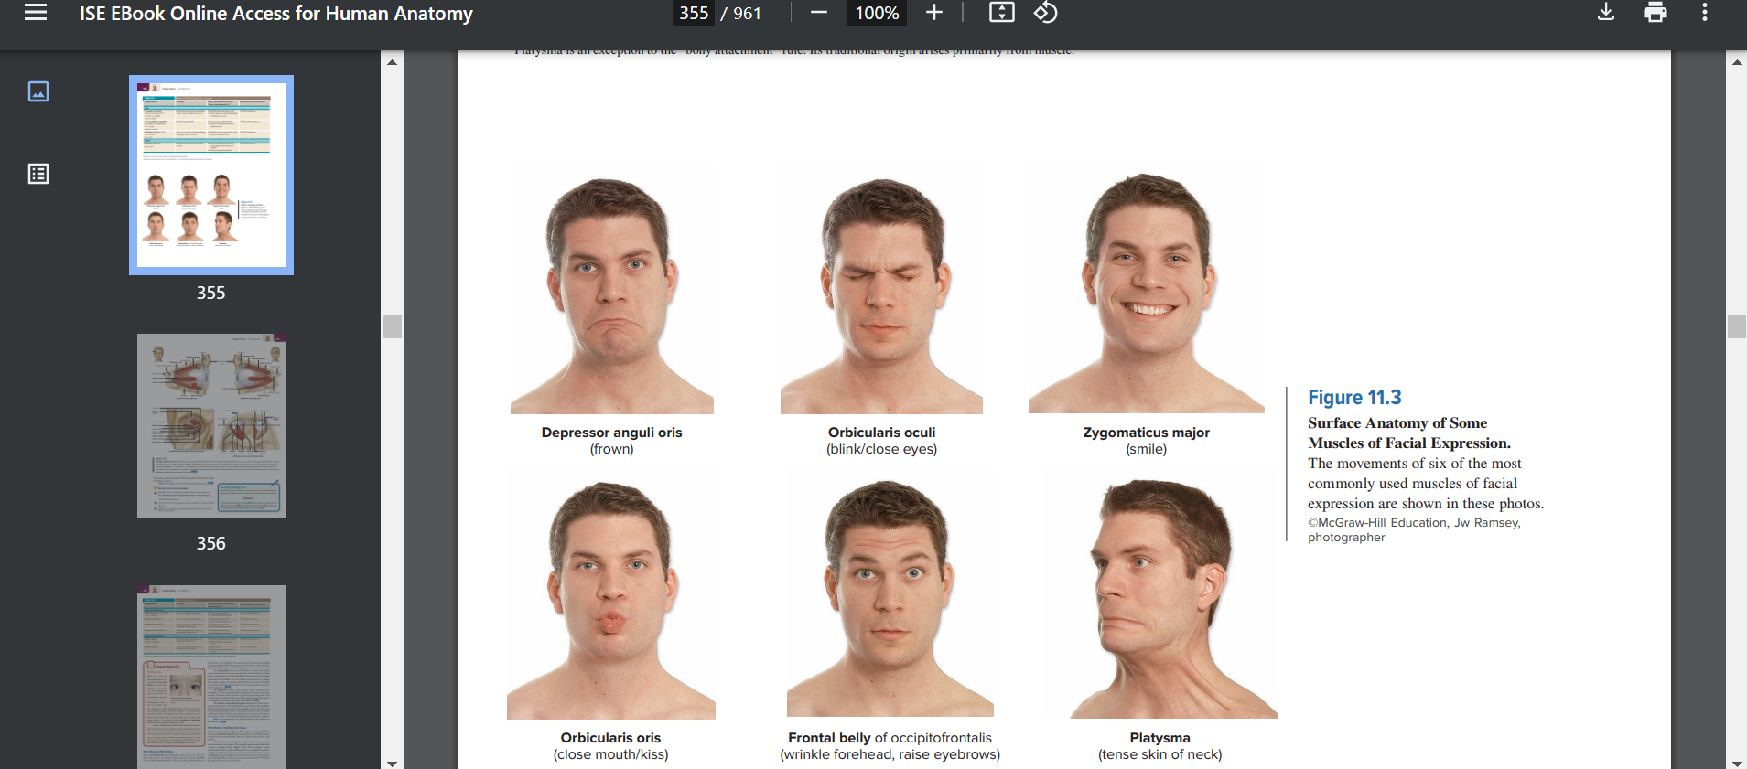The image size is (1747, 769).
Task: Click the zoom percentage field showing 100%
Action: click(876, 13)
